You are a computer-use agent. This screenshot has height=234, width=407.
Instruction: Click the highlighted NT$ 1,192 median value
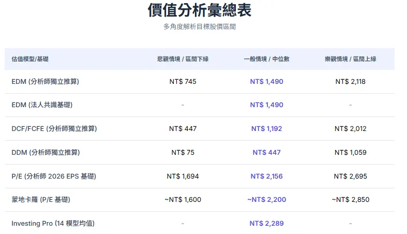(266, 128)
